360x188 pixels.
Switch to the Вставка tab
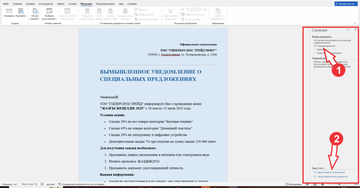click(x=30, y=4)
